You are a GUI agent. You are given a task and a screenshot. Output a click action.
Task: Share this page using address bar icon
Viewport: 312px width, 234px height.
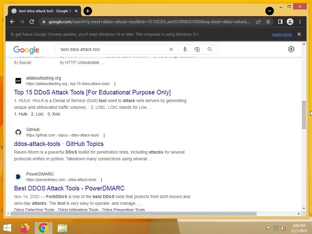pos(258,22)
